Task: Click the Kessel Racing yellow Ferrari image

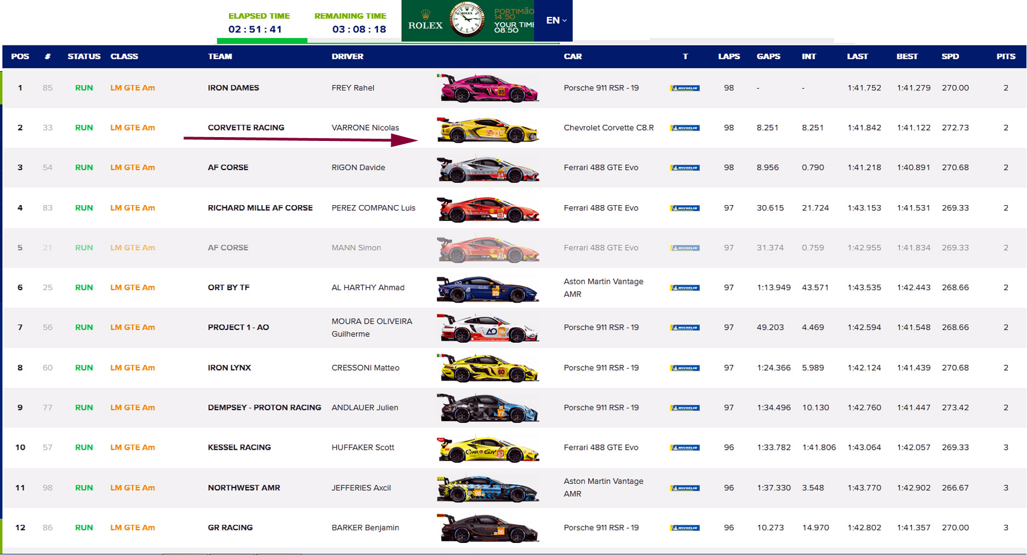Action: [488, 448]
